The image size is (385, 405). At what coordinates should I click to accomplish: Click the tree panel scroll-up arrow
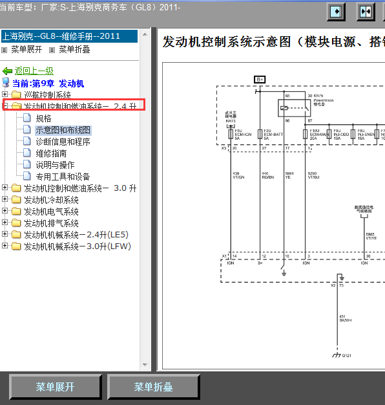pos(145,34)
